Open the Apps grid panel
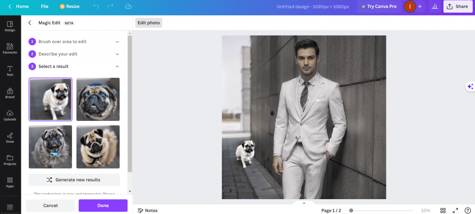This screenshot has width=475, height=214. coord(10,182)
